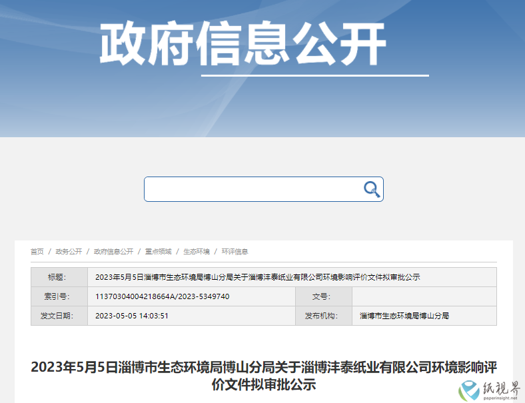Click 淄博市生态环境局博山分局 publisher value
Image resolution: width=525 pixels, height=403 pixels.
[x=404, y=316]
